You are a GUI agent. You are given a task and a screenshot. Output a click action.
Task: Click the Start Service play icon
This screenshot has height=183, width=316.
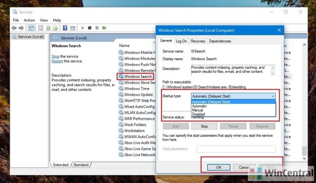[83, 28]
